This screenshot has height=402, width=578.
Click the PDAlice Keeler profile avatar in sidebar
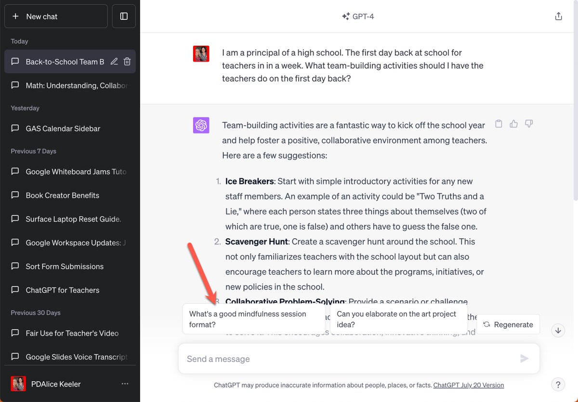tap(18, 384)
